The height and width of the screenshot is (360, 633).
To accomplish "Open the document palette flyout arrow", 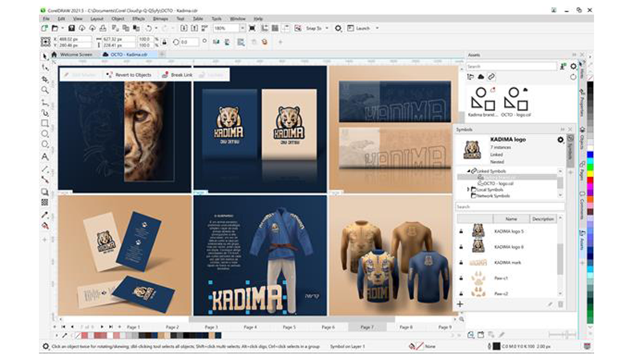I will (57, 335).
